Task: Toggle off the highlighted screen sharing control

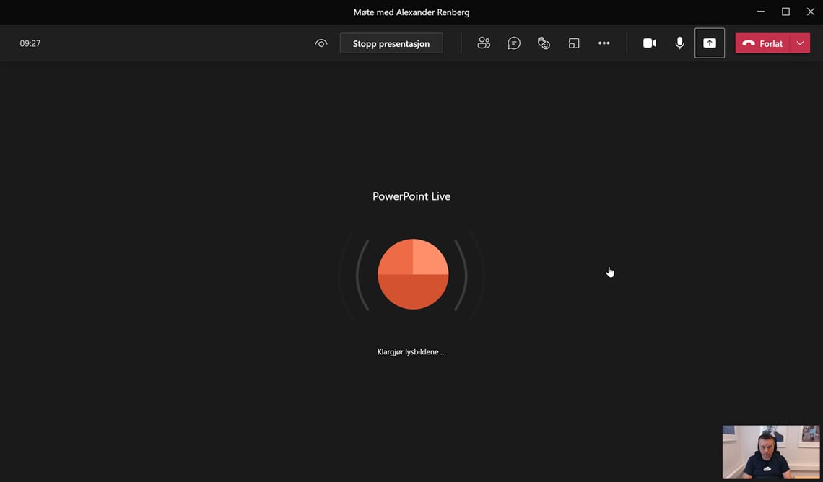Action: pos(709,43)
